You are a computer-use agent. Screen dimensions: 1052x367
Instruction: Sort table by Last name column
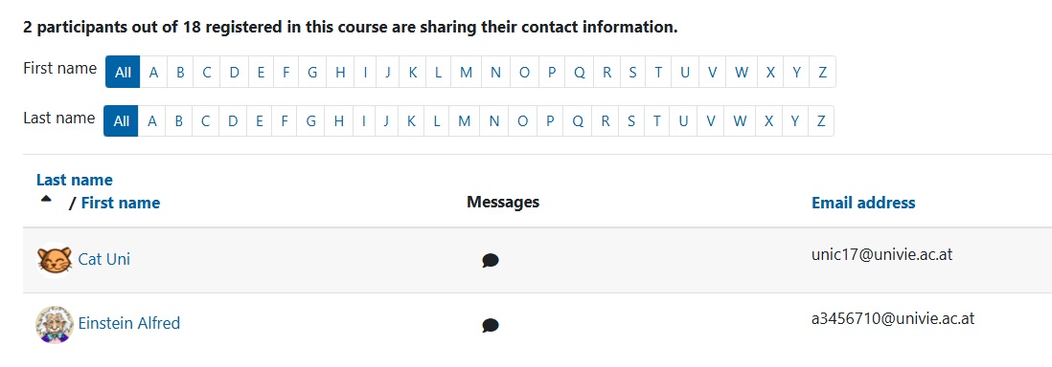pos(75,180)
